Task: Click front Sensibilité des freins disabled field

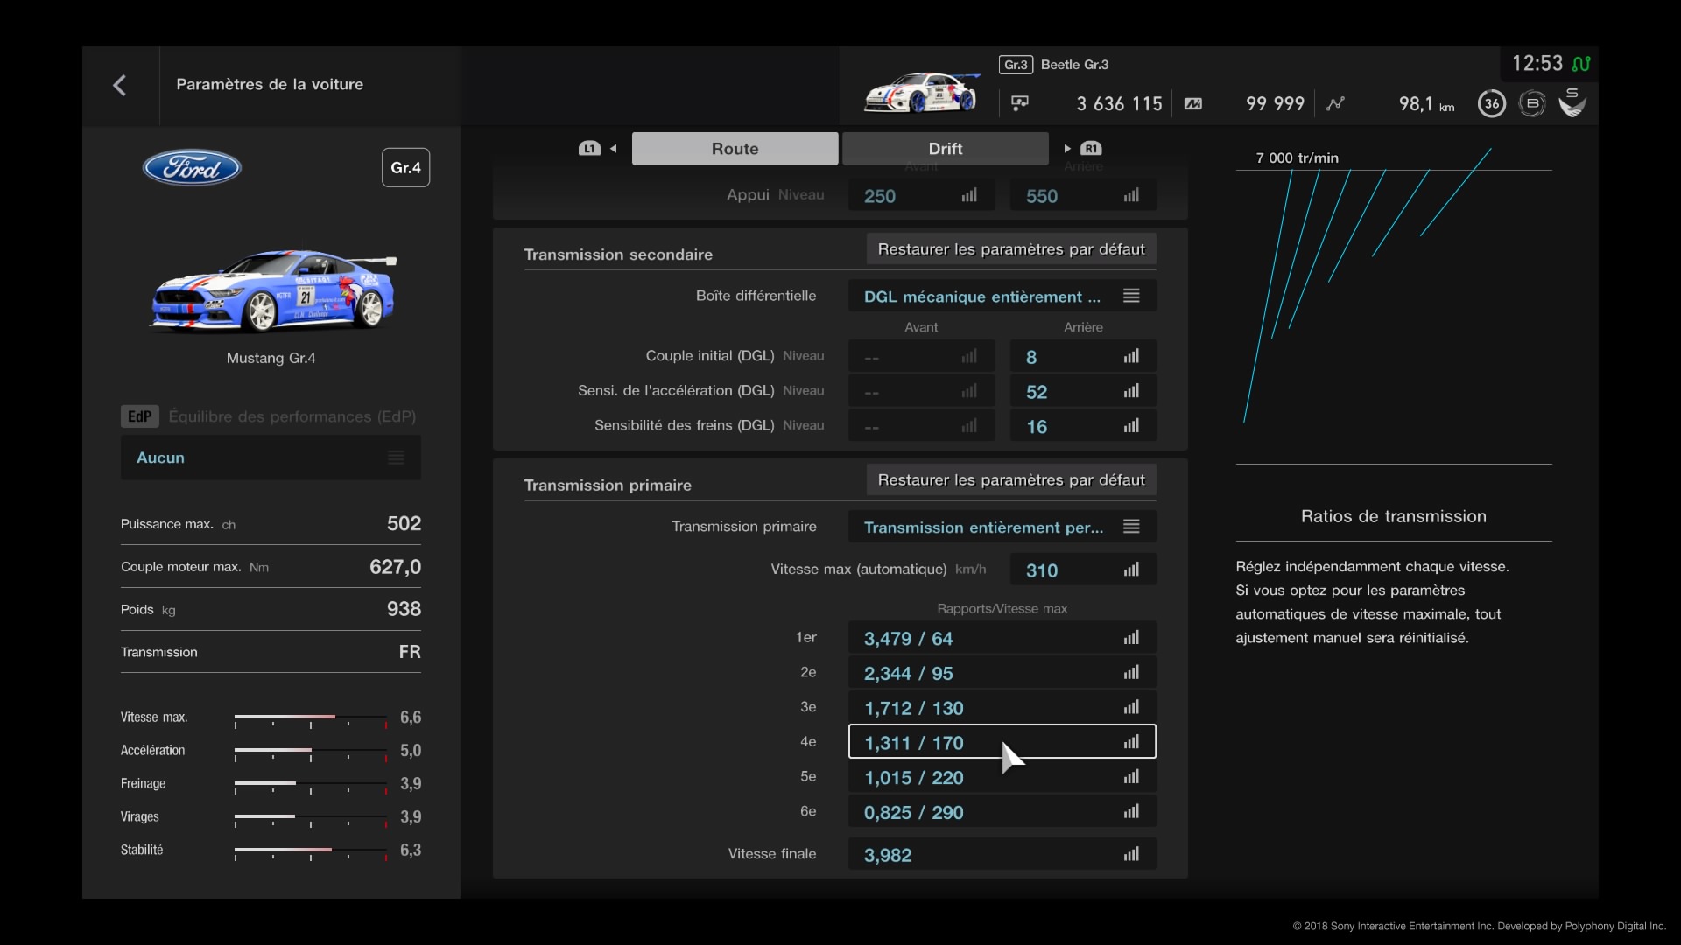Action: [x=921, y=426]
